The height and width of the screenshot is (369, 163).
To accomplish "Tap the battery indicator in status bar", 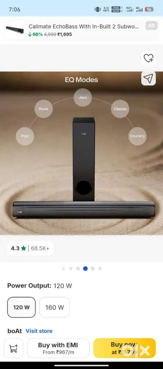I will pyautogui.click(x=149, y=9).
